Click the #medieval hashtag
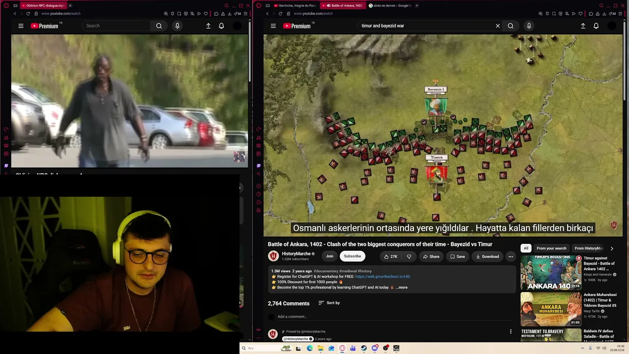Screen dimensions: 629x354 pos(347,271)
